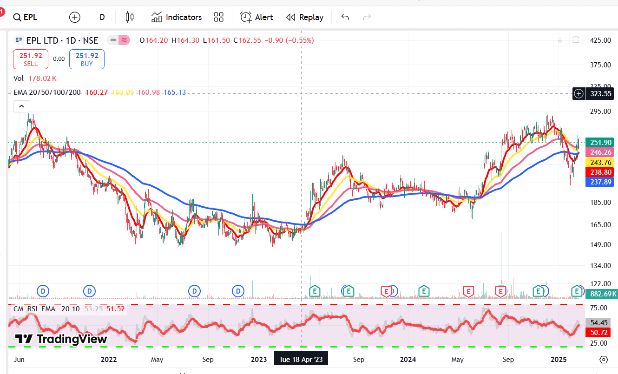
Task: Click the yellow EMA value 160.05
Action: tap(122, 92)
